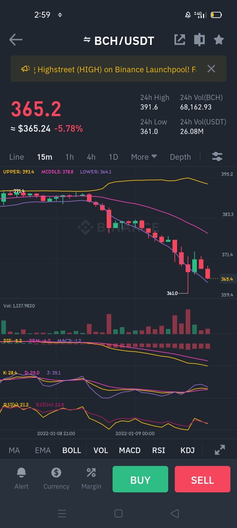This screenshot has height=528, width=237.
Task: Toggle the KDJ indicator
Action: [188, 450]
